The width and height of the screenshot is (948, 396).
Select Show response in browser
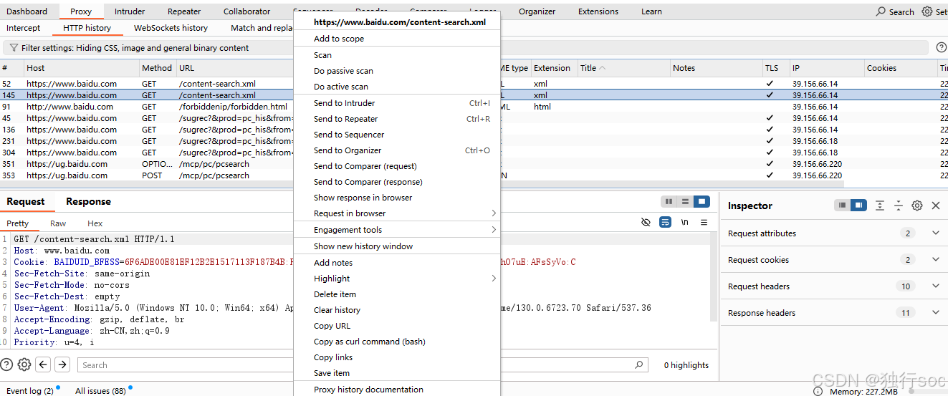point(396,198)
